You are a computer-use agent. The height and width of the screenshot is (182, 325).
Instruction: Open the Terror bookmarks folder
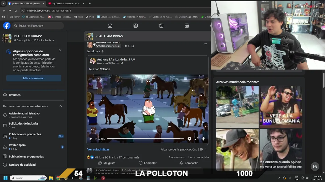15,17
